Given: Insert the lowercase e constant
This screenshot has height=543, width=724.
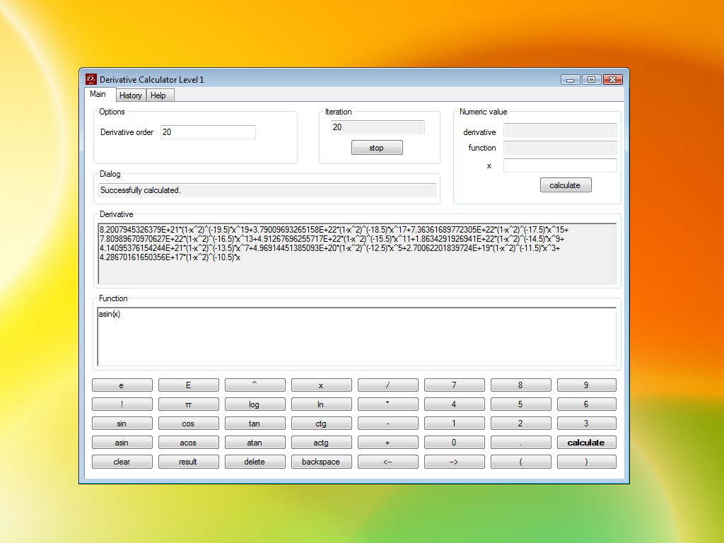Looking at the screenshot, I should 122,385.
